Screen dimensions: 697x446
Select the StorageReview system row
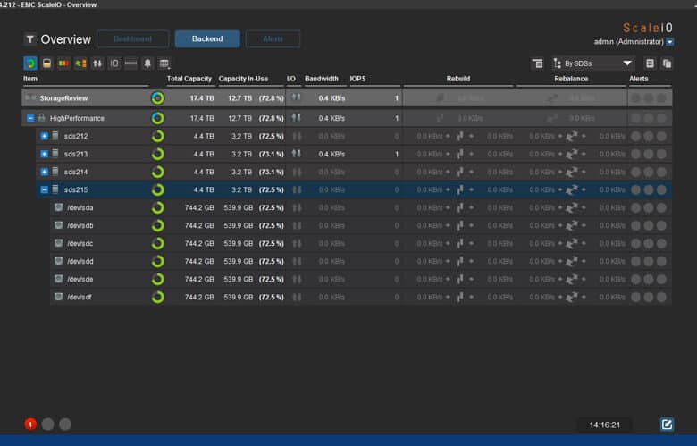click(347, 97)
